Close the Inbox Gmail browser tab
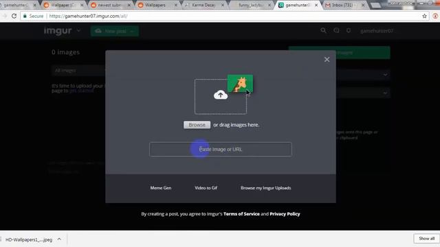 click(363, 5)
